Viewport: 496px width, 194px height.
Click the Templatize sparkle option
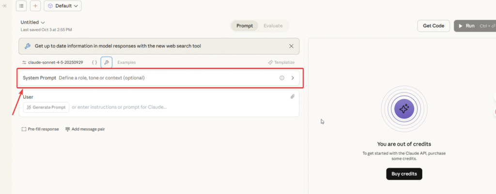281,62
